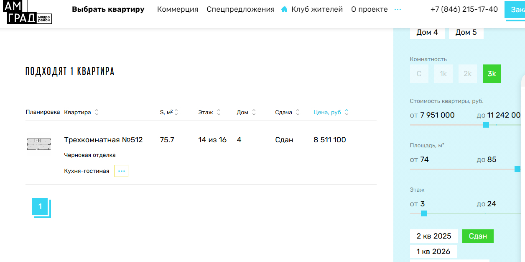The height and width of the screenshot is (262, 525).
Task: Sort by Этаж column arrows
Action: coord(219,112)
